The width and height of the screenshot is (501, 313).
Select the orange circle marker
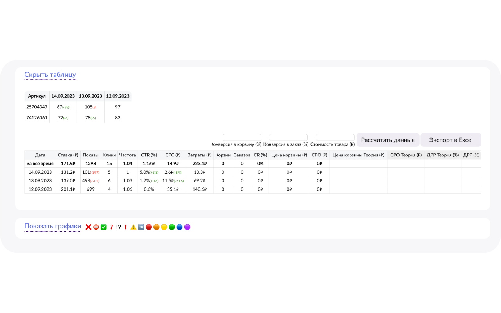156,227
